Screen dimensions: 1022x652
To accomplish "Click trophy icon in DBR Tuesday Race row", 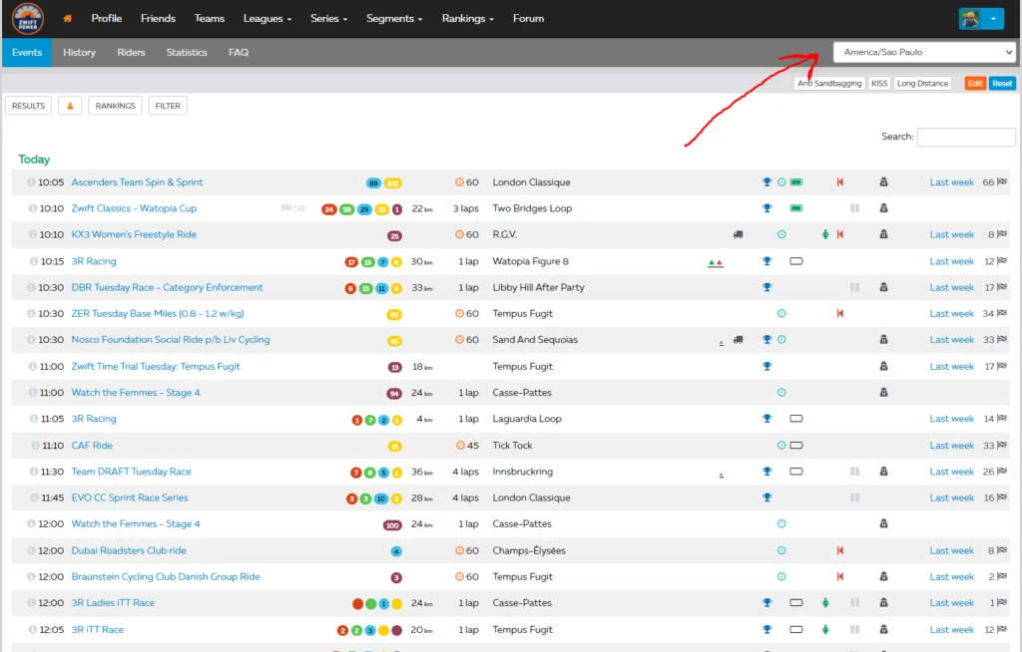I will 767,287.
